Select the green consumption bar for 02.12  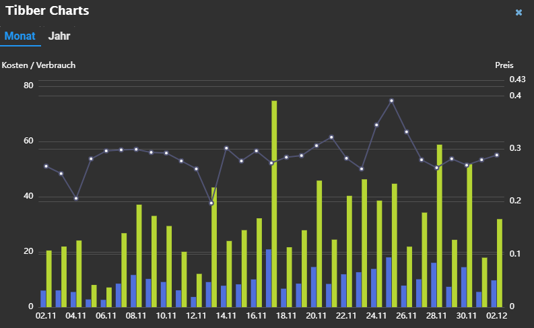pos(500,263)
